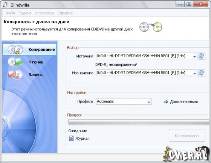Click the DVD-R, незавершенный disc status text
Image resolution: width=211 pixels, height=163 pixels.
tap(116, 65)
